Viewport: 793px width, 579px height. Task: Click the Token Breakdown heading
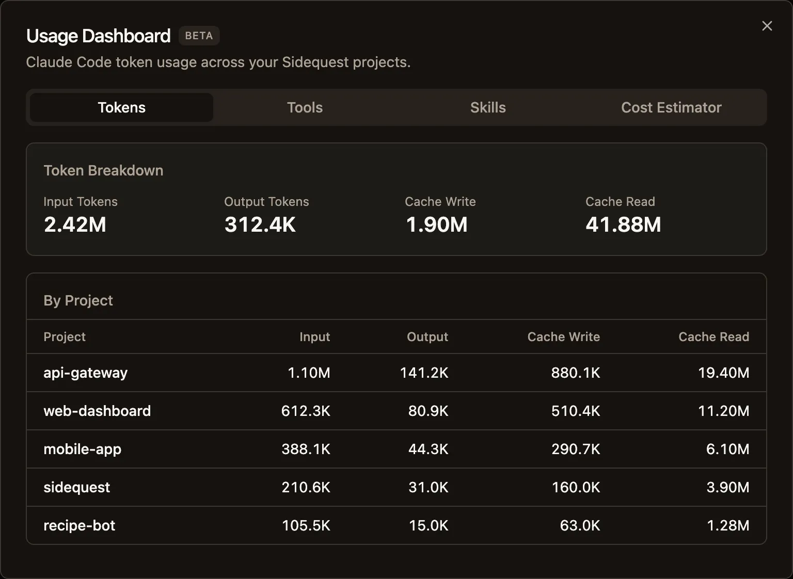point(103,170)
